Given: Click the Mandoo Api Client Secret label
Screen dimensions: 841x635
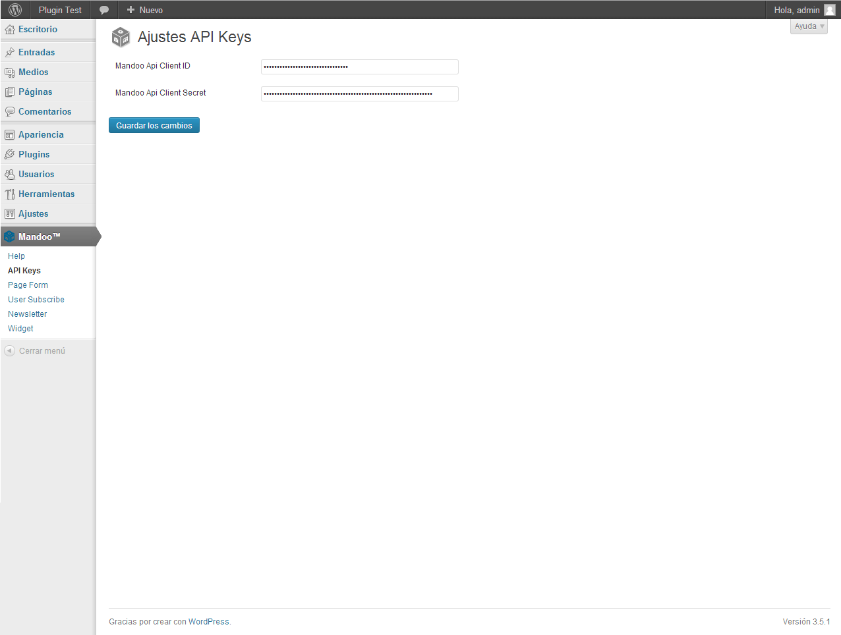Looking at the screenshot, I should [161, 93].
